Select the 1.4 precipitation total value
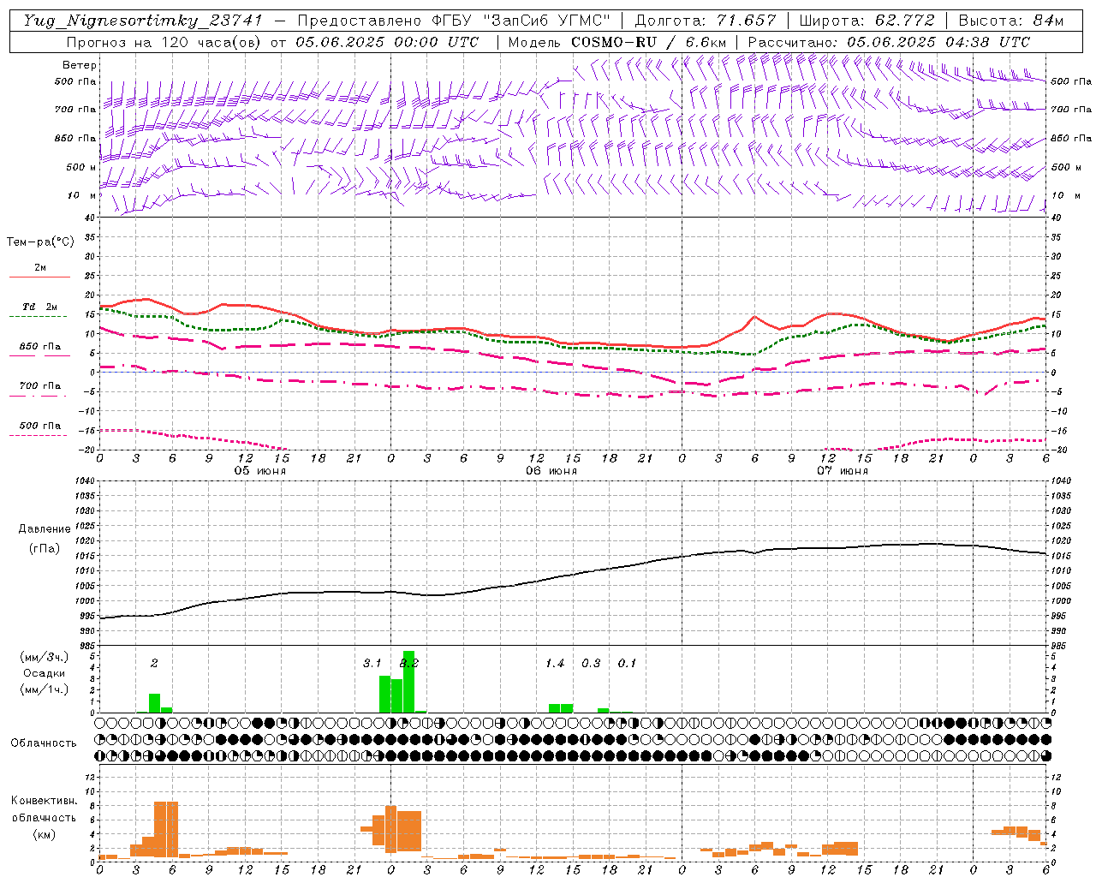Screen dimensions: 1096x877 coord(555,664)
